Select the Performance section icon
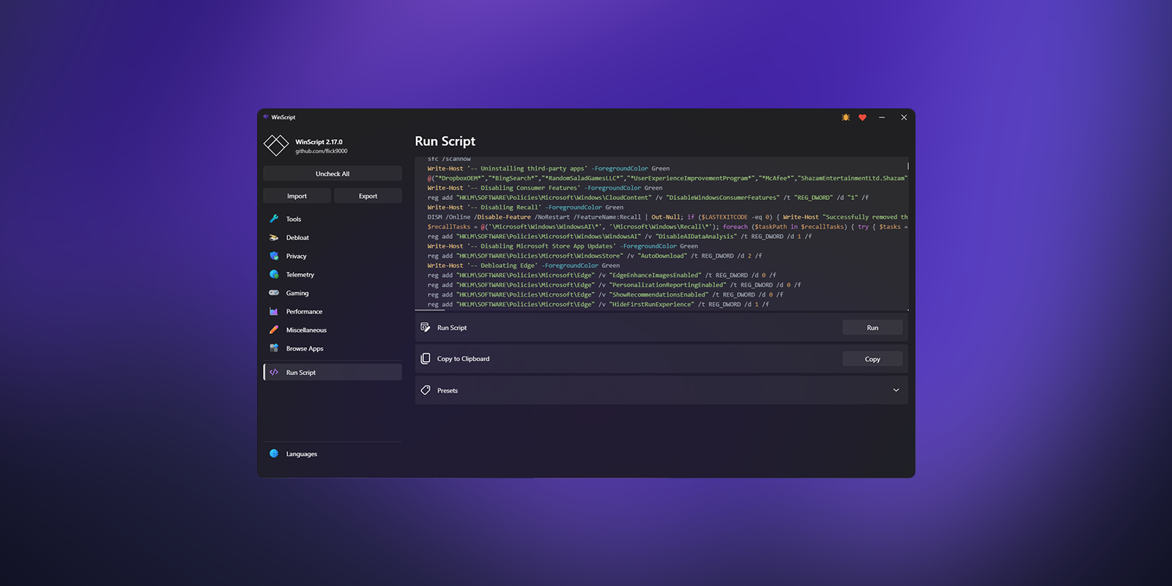This screenshot has height=586, width=1172. (x=274, y=311)
